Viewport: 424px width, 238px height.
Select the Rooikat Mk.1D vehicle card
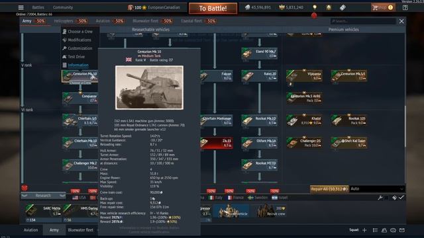tap(259, 120)
